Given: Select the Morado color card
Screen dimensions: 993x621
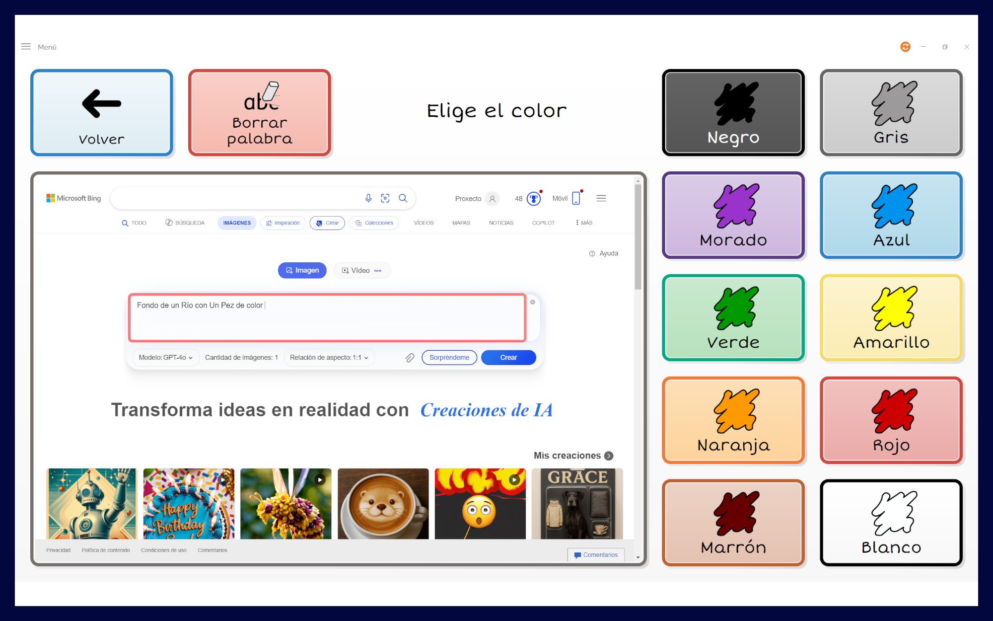Looking at the screenshot, I should click(733, 215).
